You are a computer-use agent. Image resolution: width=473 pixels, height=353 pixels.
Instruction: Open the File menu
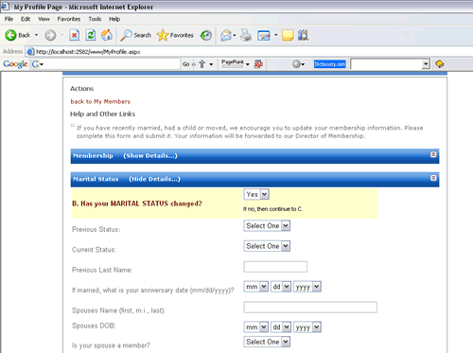click(x=9, y=19)
